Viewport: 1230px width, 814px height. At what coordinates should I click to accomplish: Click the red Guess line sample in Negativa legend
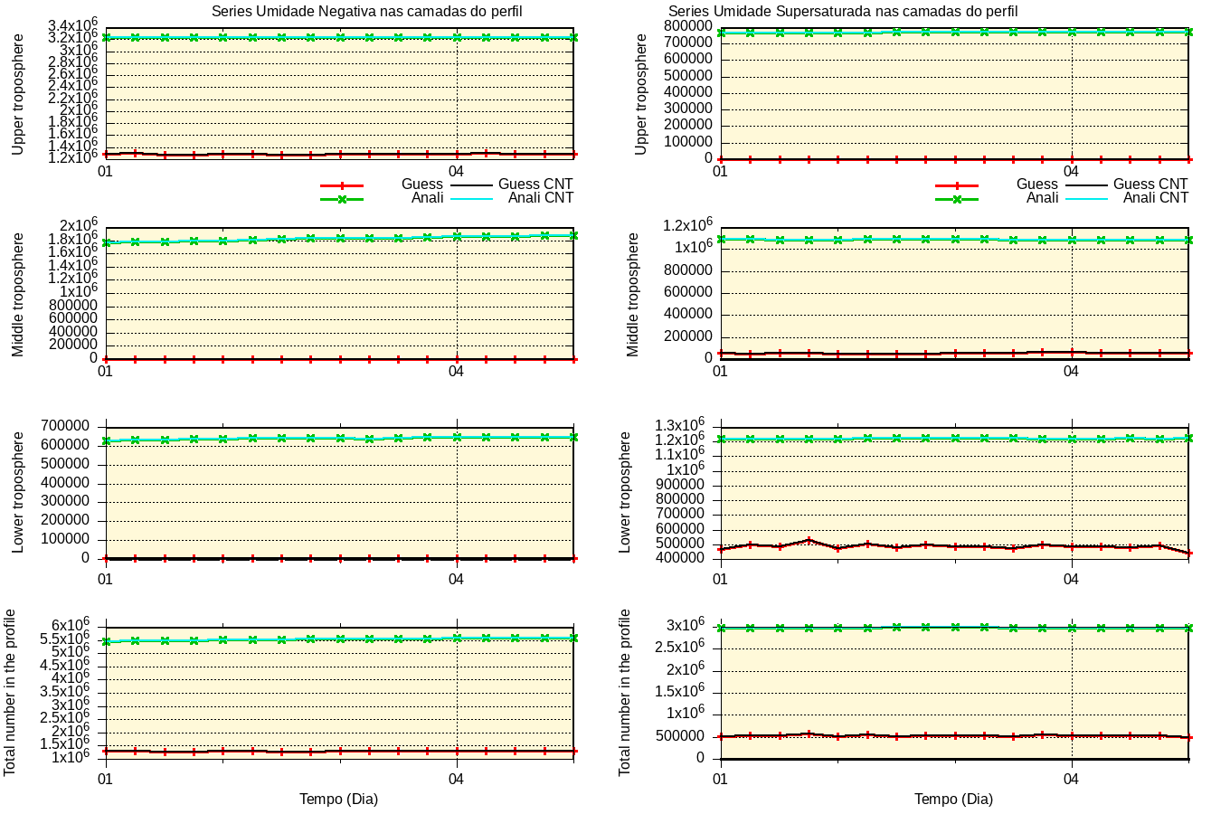click(x=342, y=185)
